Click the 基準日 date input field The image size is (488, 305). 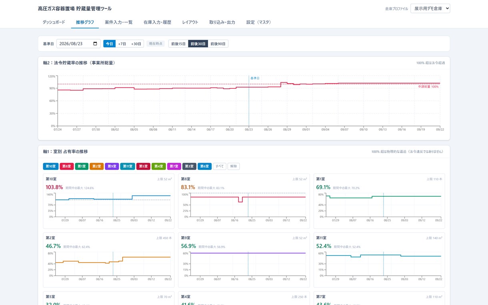(78, 44)
